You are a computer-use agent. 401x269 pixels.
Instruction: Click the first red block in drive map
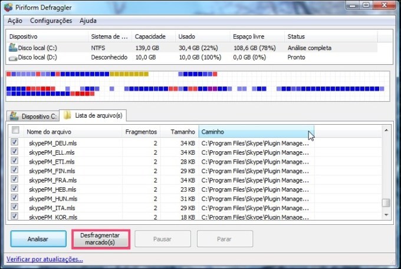coord(9,74)
